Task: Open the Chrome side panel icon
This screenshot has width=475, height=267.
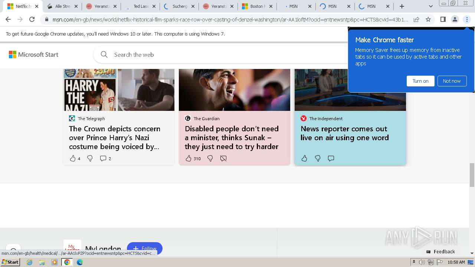Action: (x=443, y=19)
